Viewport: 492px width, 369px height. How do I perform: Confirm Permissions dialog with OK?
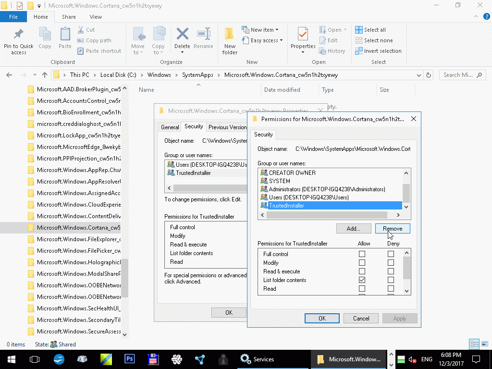[322, 318]
